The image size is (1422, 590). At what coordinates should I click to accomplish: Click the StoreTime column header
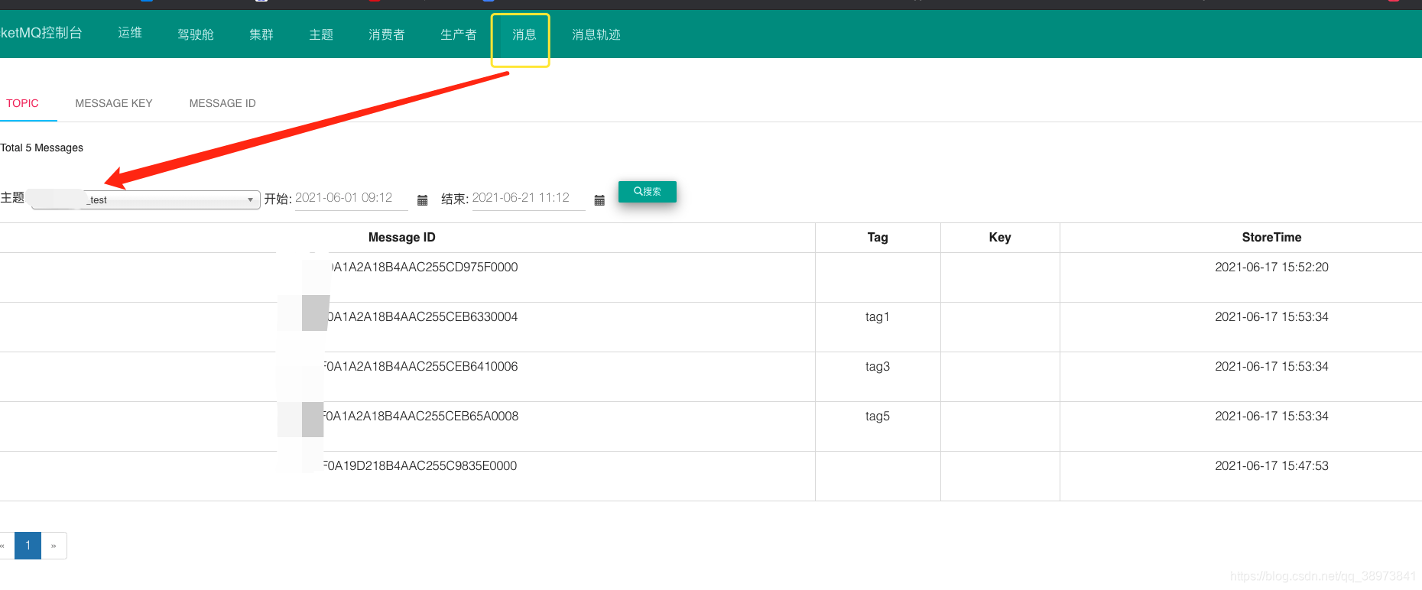1272,238
